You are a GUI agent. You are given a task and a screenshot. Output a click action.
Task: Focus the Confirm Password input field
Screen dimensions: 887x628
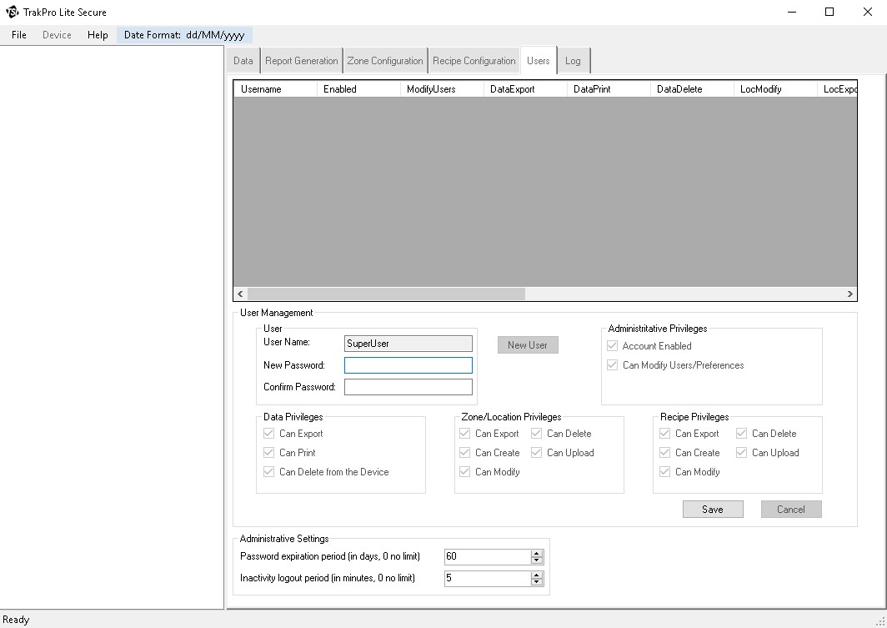pos(408,387)
